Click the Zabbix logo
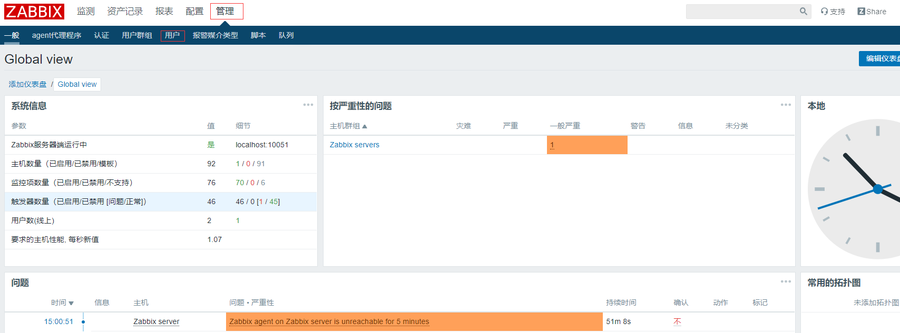This screenshot has width=900, height=333. 34,12
